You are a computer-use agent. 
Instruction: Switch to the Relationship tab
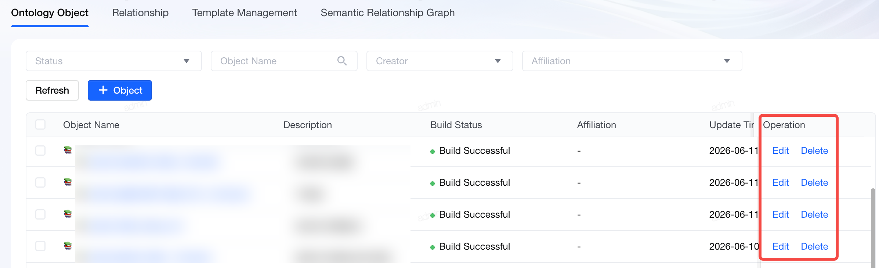click(140, 13)
